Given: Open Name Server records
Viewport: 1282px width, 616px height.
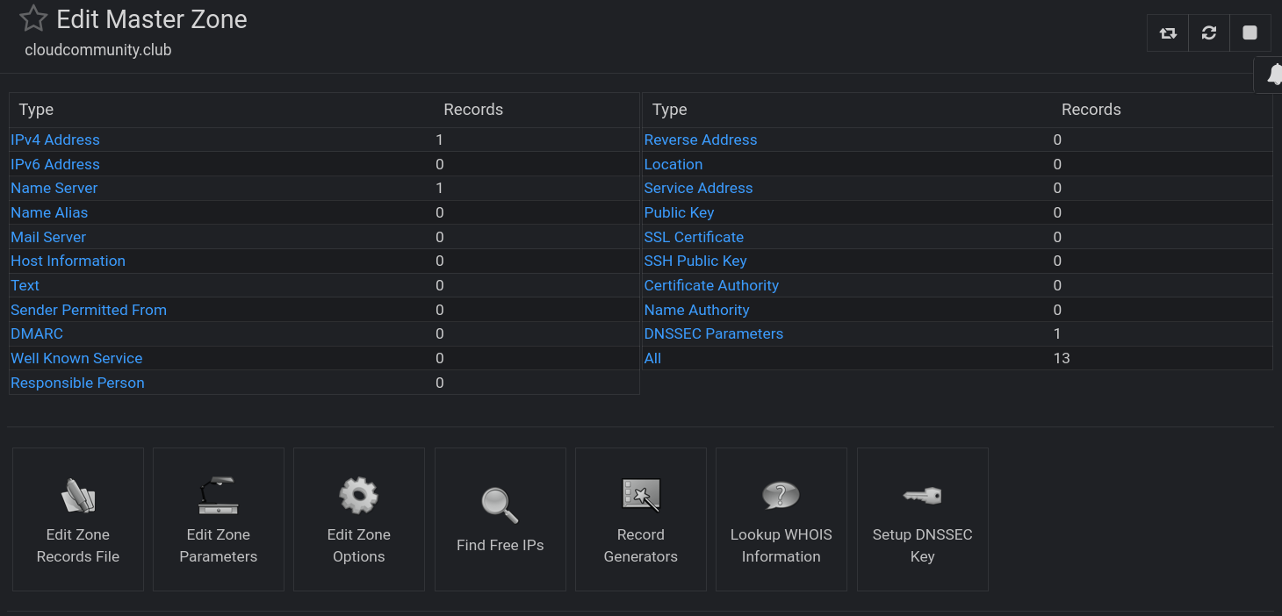Looking at the screenshot, I should pos(54,188).
